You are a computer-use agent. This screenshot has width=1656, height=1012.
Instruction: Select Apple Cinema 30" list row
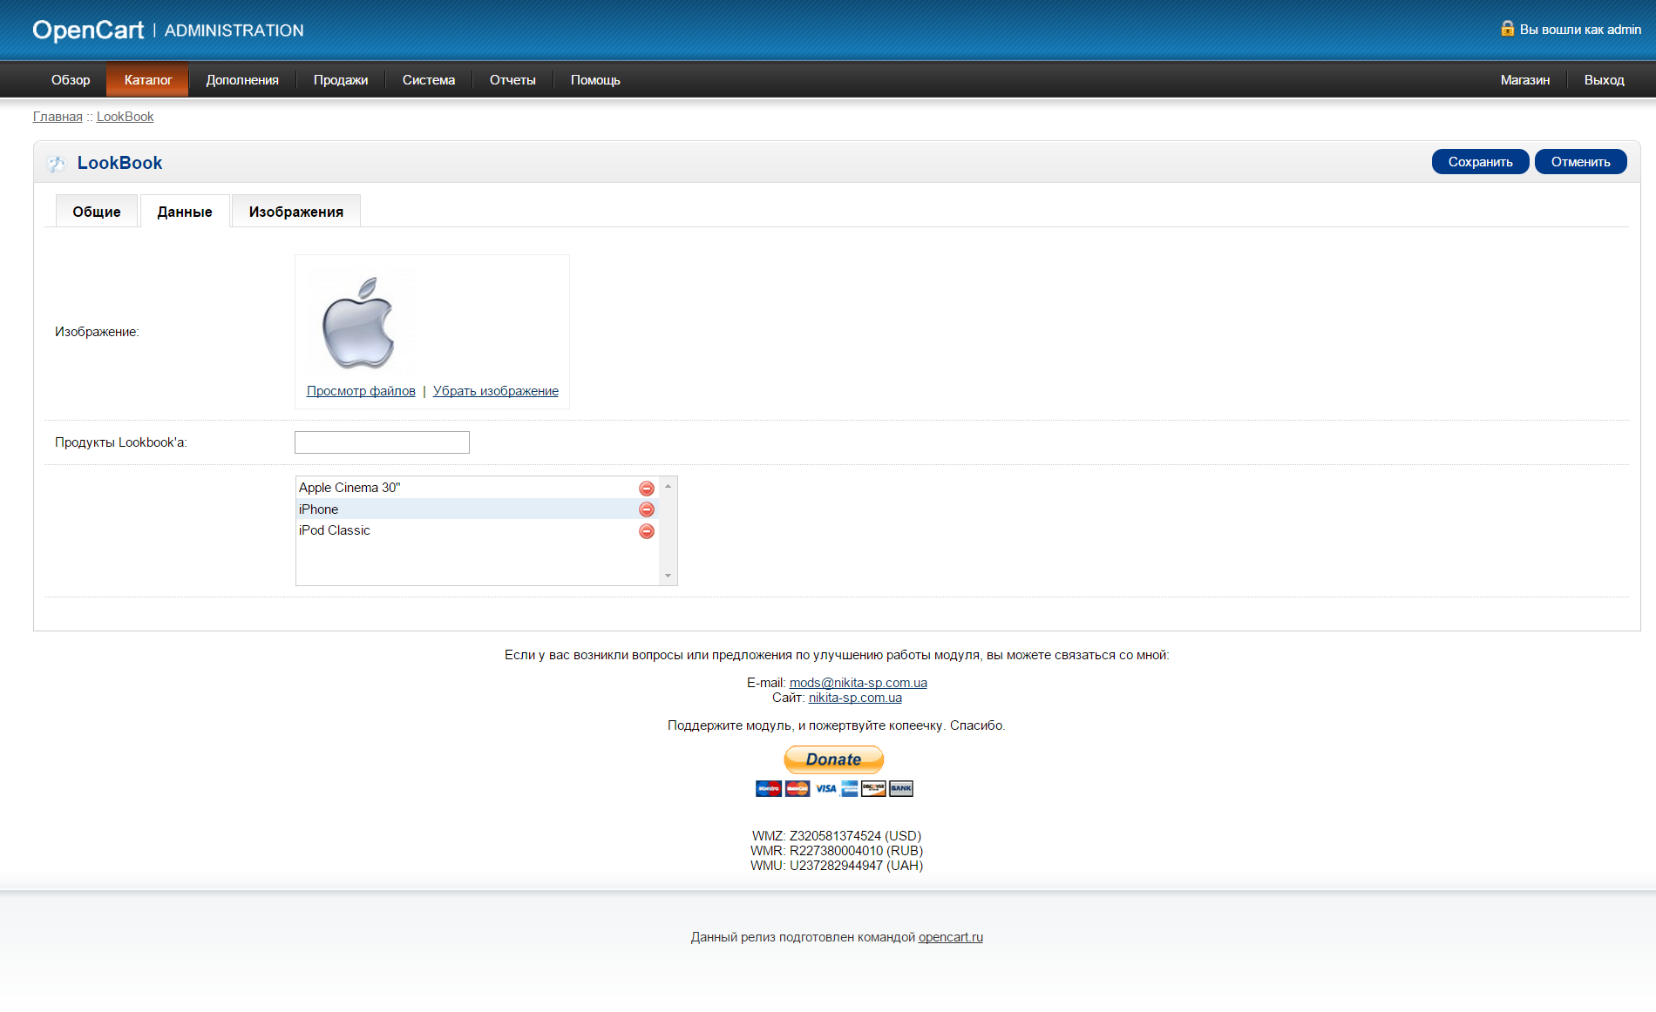478,488
